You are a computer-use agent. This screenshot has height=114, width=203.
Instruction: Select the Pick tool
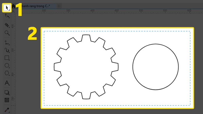coord(7,8)
